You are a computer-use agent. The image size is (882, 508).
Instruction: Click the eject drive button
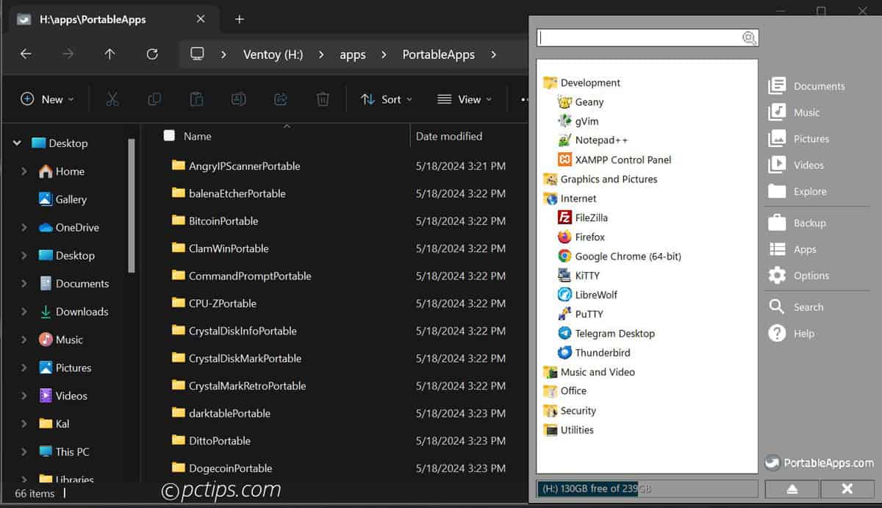[x=792, y=489]
